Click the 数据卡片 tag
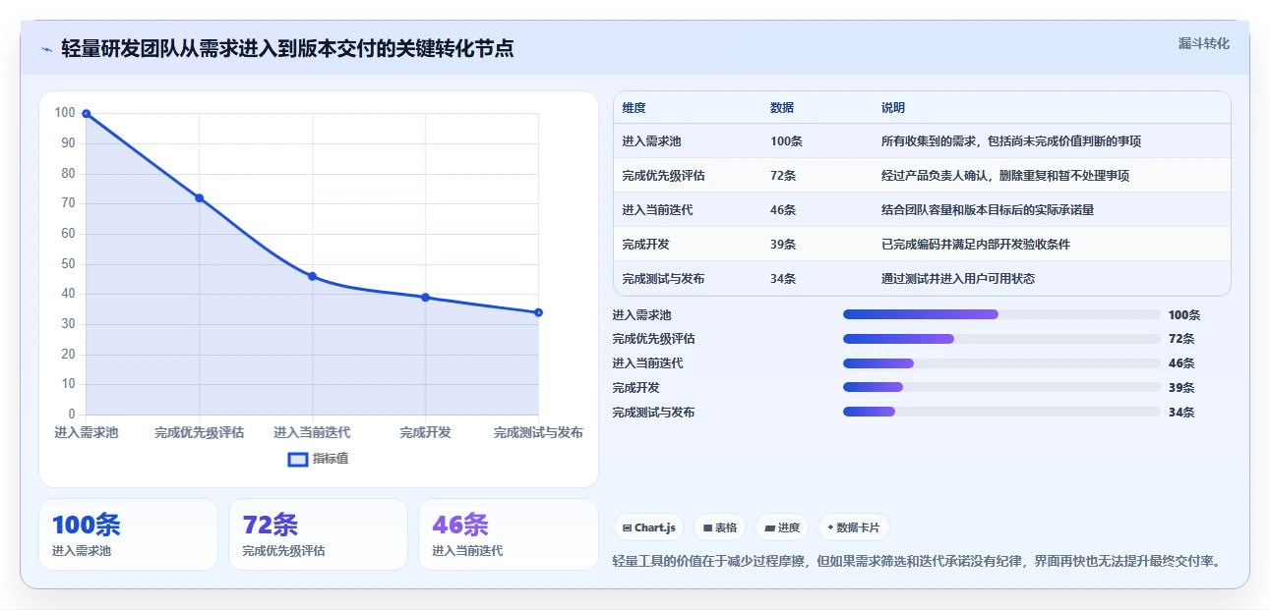This screenshot has height=610, width=1270. click(x=853, y=527)
